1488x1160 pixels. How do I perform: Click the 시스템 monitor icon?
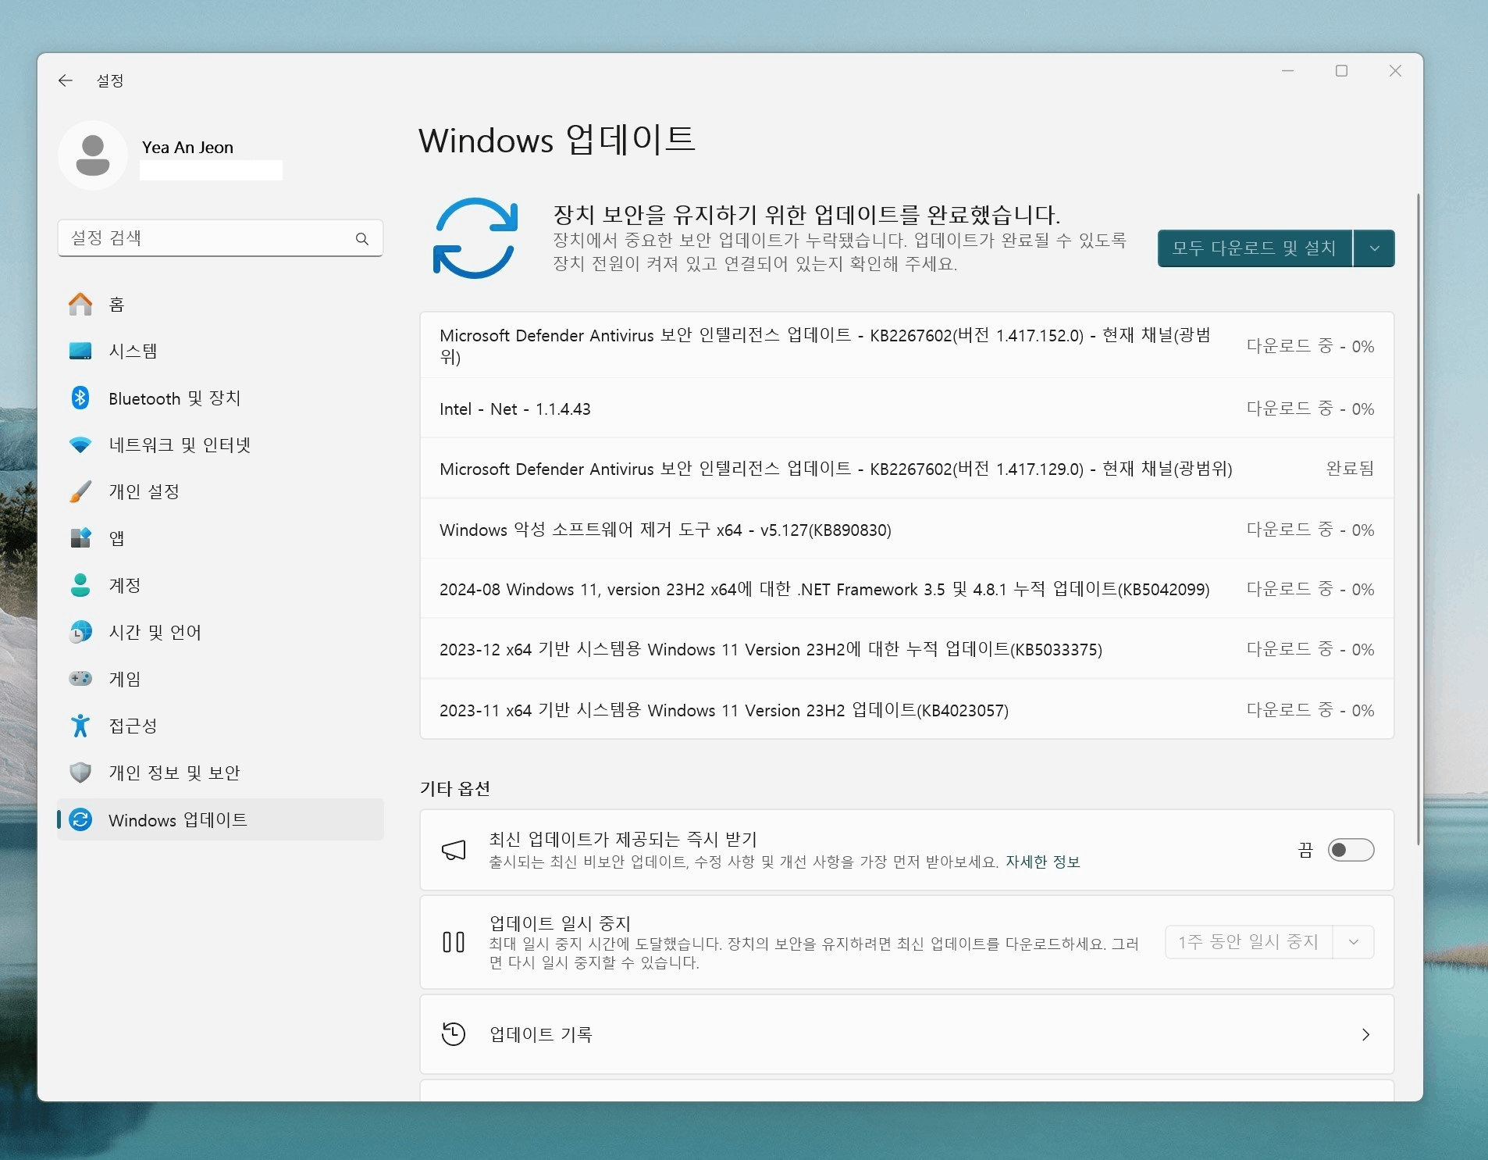click(x=80, y=351)
